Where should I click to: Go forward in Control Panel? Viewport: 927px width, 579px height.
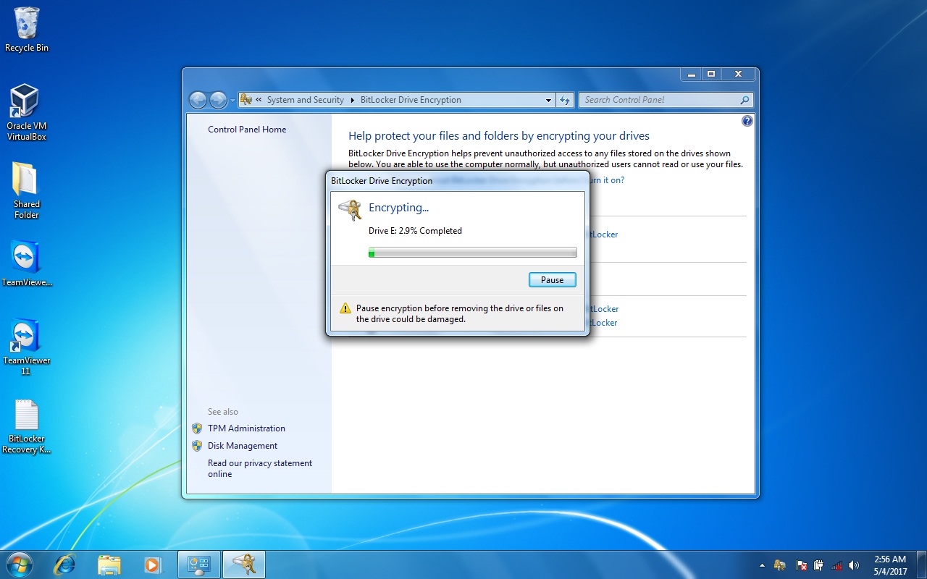click(x=218, y=100)
